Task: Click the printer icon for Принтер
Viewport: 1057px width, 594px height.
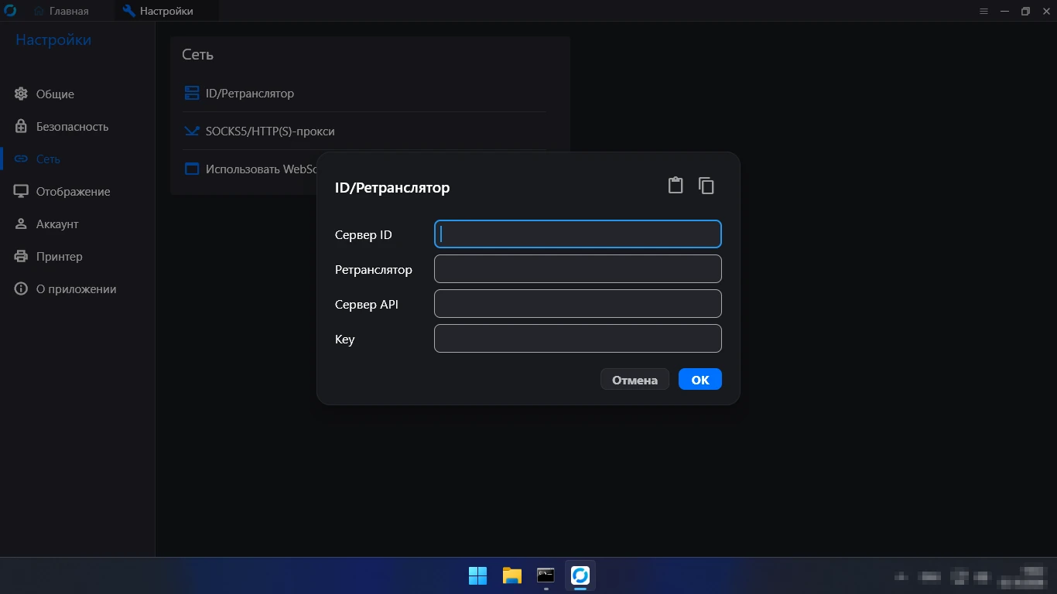Action: (21, 256)
